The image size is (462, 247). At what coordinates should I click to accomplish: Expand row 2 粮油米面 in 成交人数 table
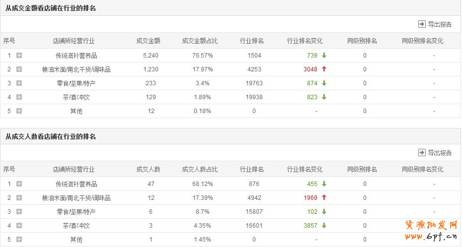[19, 198]
